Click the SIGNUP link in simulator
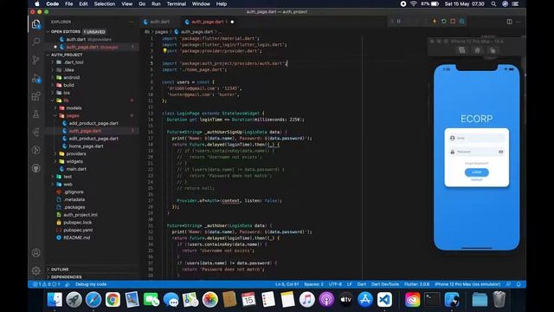This screenshot has width=554, height=312. point(477,180)
